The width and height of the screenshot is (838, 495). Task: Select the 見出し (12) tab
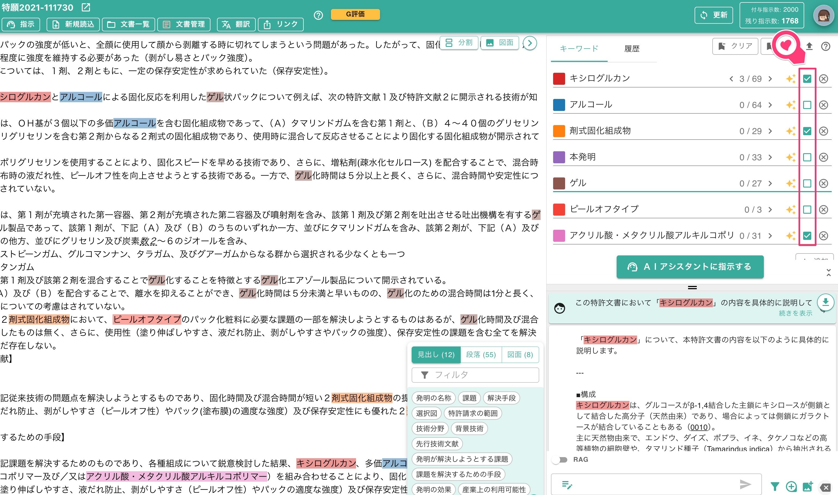(x=436, y=355)
